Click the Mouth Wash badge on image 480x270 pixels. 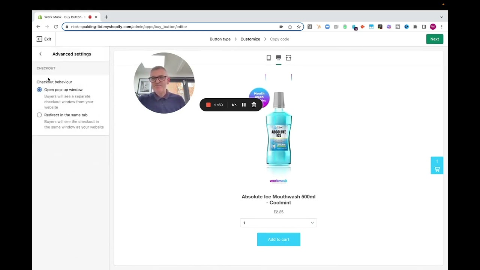(x=259, y=97)
